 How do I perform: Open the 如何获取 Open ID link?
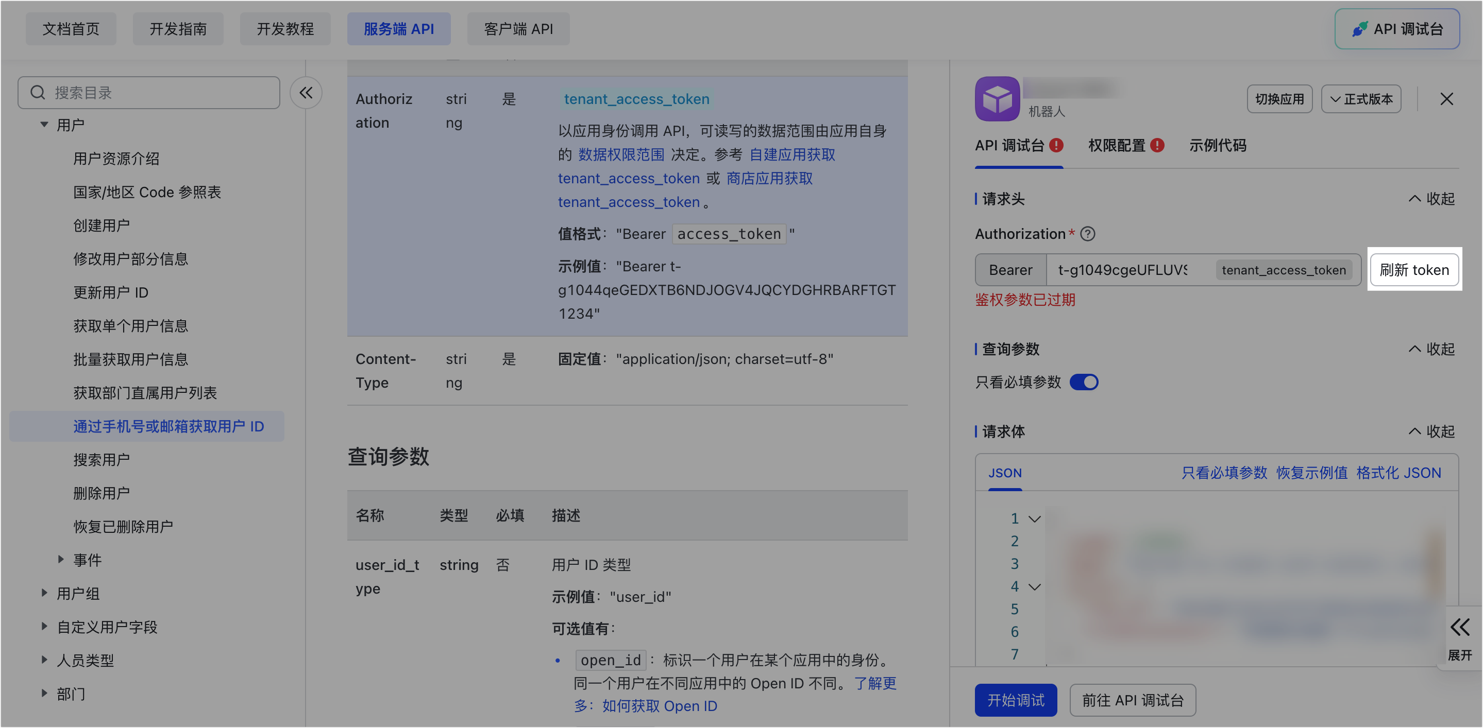[x=659, y=705]
